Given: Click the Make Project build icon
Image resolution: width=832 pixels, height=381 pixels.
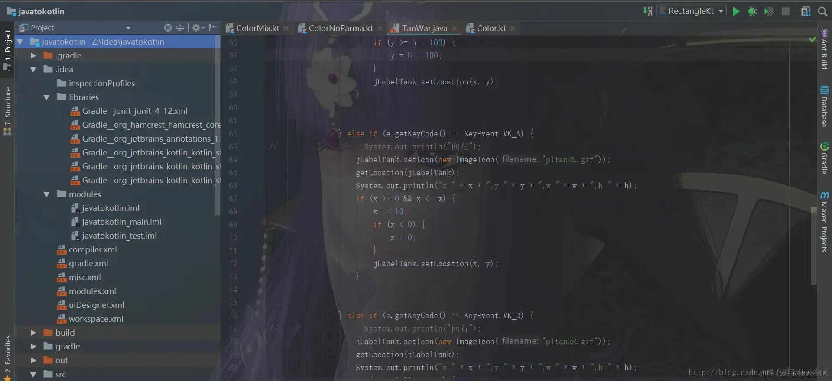Looking at the screenshot, I should pos(648,11).
